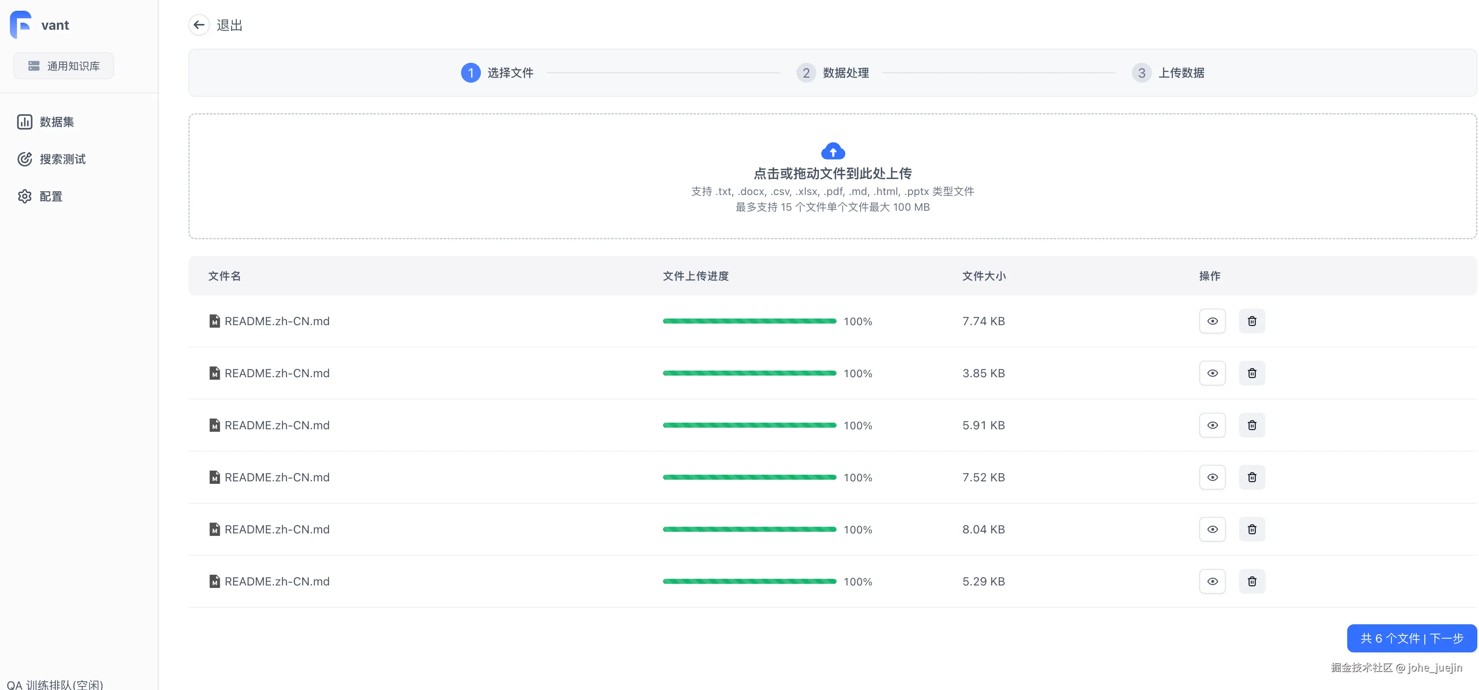Open the 通用知识库 menu item
This screenshot has width=1479, height=690.
63,65
